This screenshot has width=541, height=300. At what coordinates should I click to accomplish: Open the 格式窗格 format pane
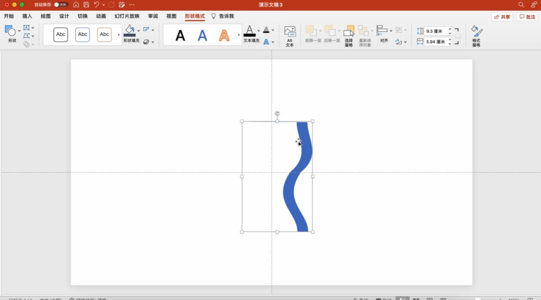tap(476, 36)
